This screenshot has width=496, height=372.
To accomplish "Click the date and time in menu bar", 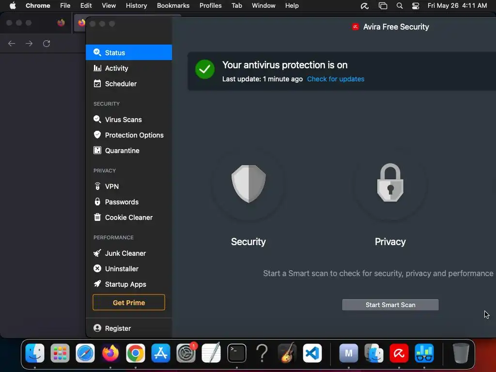I will point(457,6).
